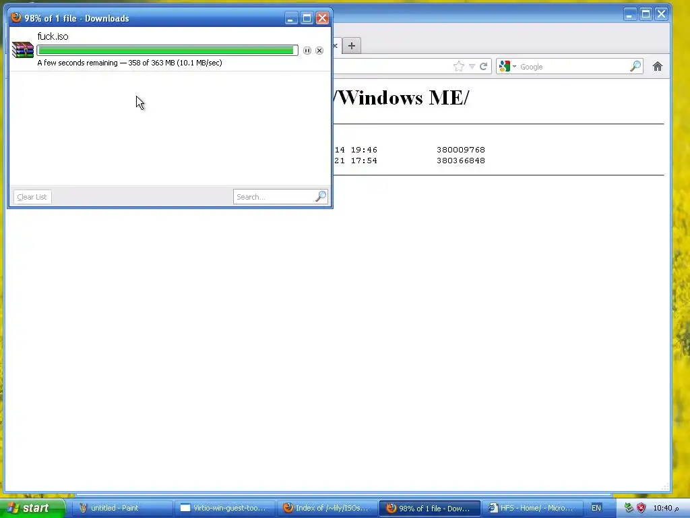Maximize the Firefox browser window
This screenshot has width=690, height=518.
646,14
